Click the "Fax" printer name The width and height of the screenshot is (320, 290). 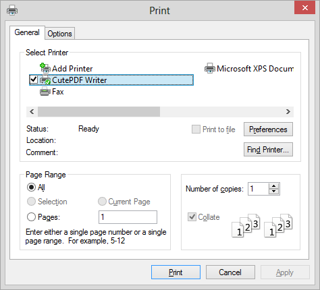tap(58, 92)
